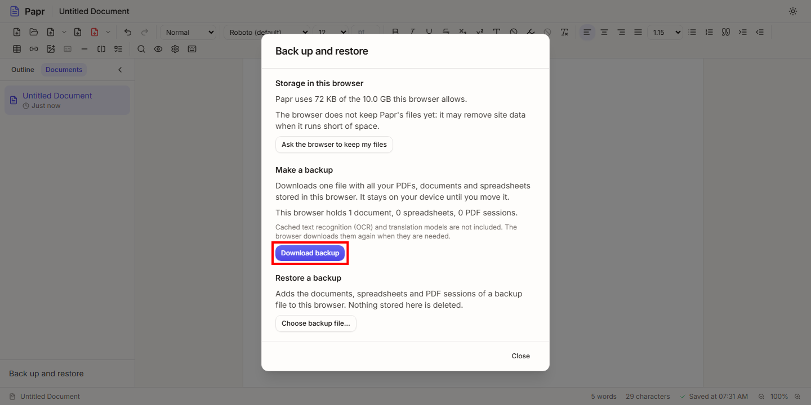Toggle the eye preview mode
The image size is (811, 405).
pyautogui.click(x=158, y=49)
